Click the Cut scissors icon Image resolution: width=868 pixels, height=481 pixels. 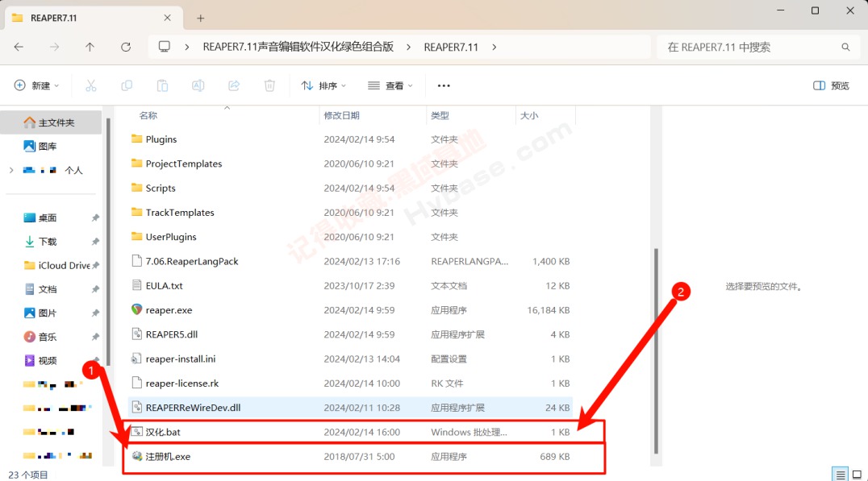point(91,85)
